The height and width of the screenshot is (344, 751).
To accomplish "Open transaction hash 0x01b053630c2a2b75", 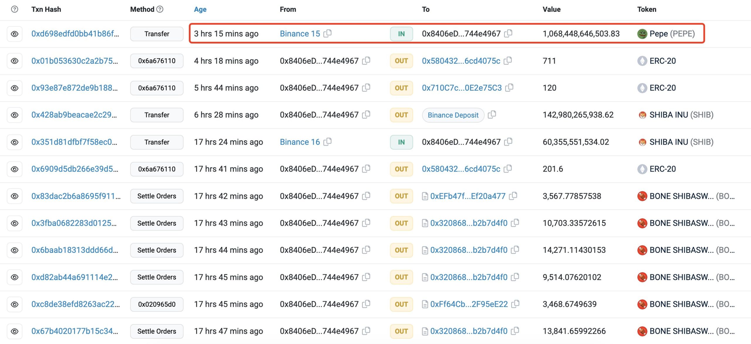I will tap(75, 61).
